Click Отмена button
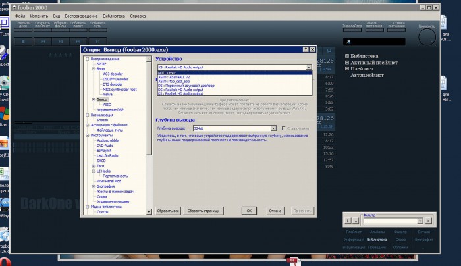This screenshot has height=266, width=461. pos(275,211)
